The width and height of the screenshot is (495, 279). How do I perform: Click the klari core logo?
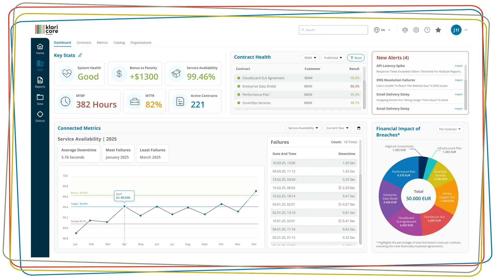pyautogui.click(x=47, y=30)
